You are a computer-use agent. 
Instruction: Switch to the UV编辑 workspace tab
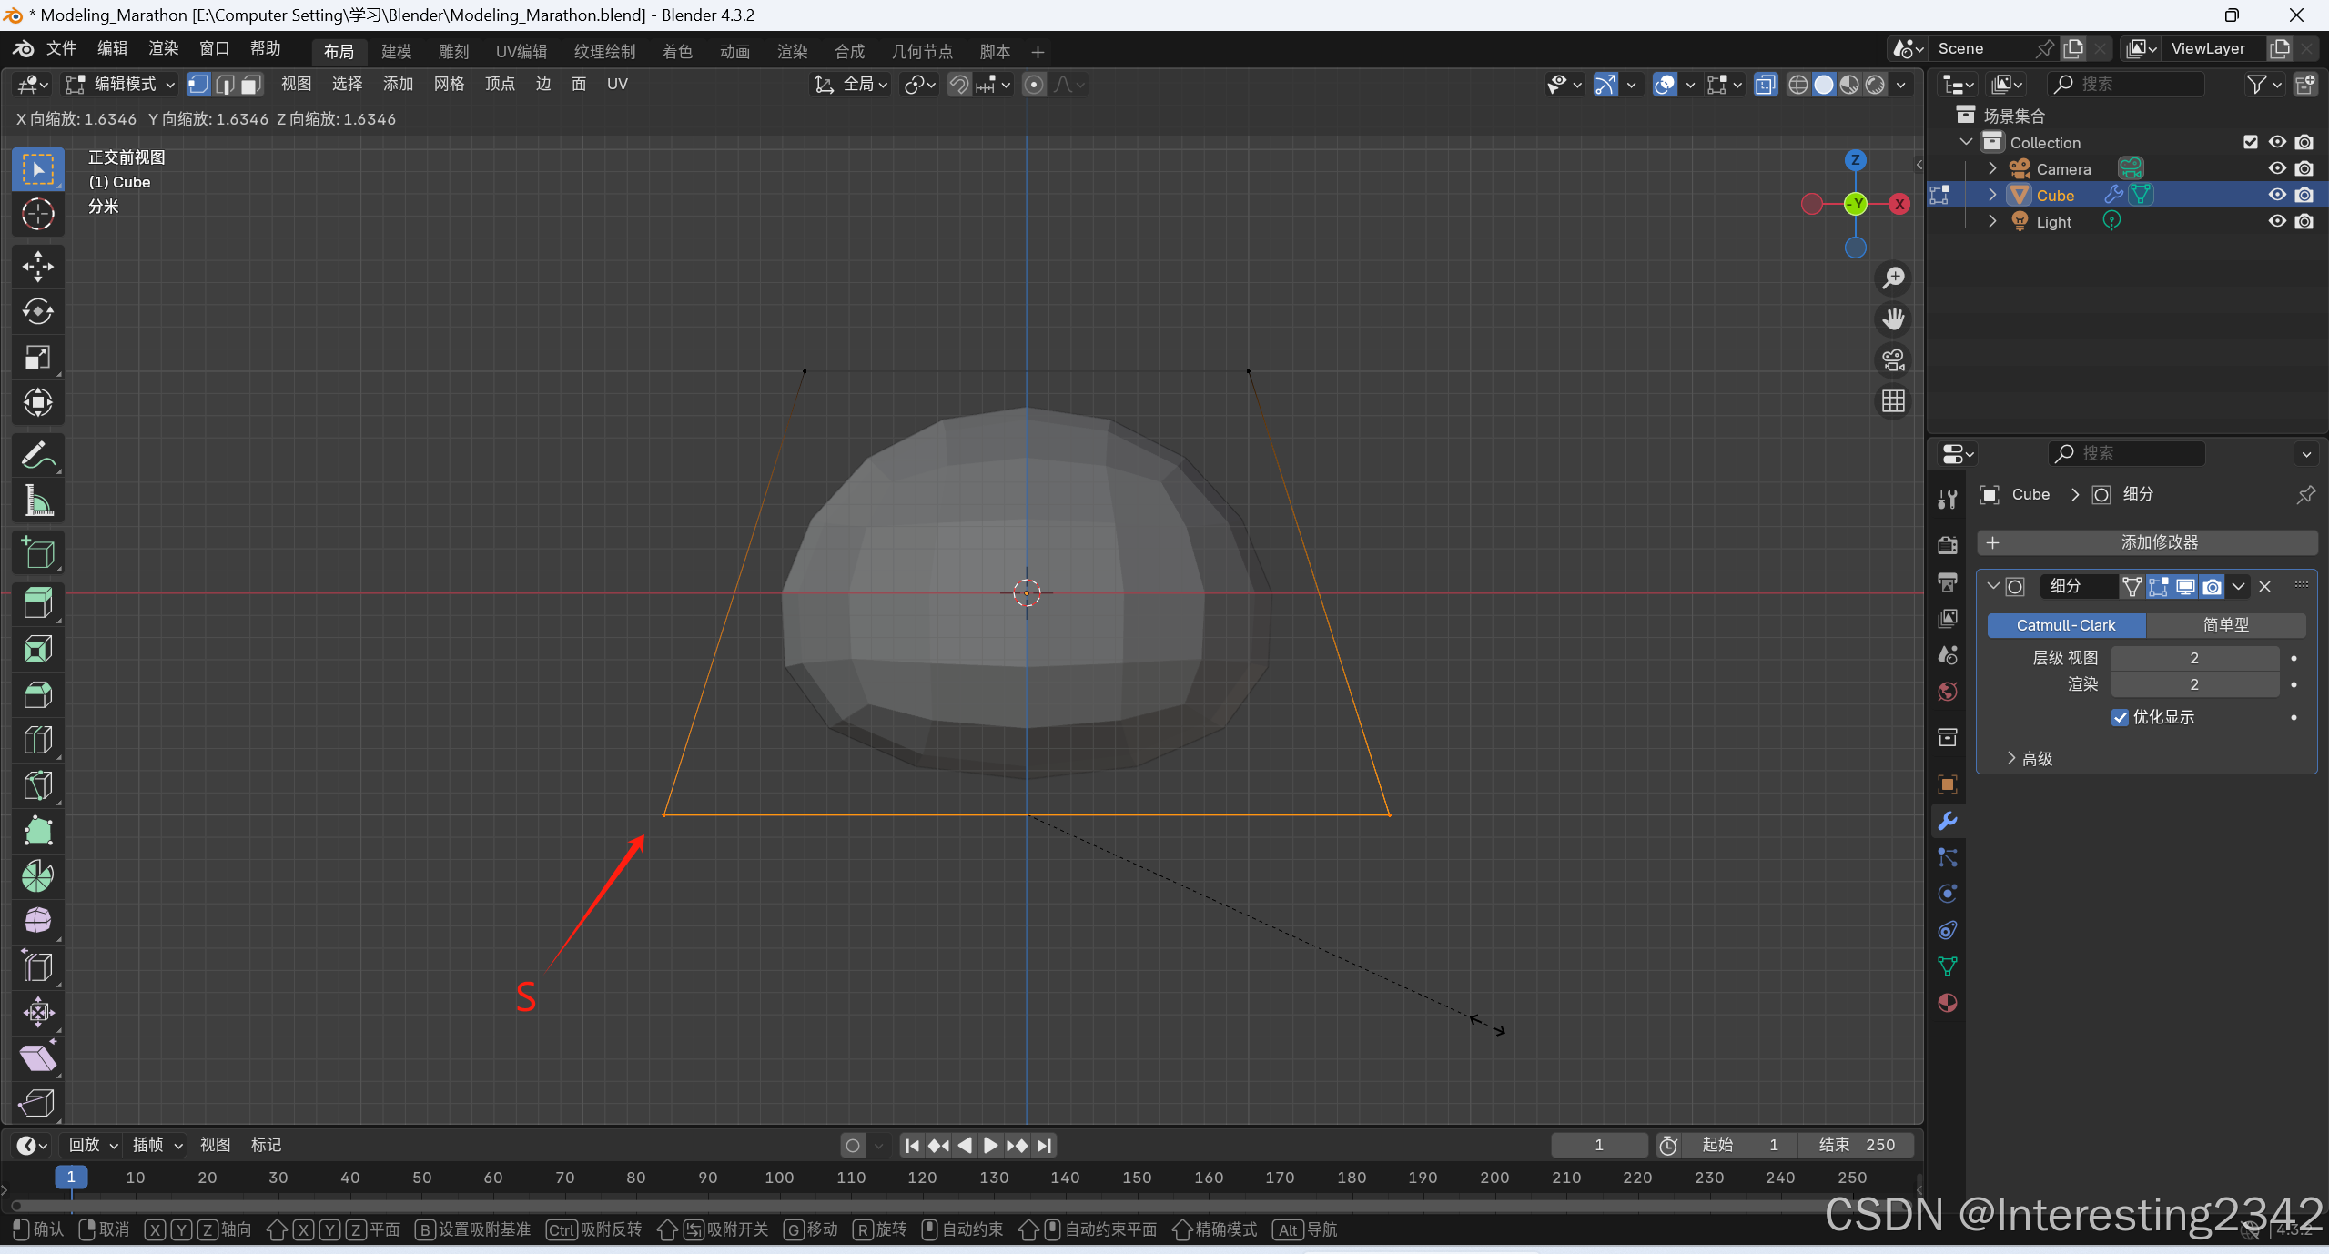click(x=521, y=52)
